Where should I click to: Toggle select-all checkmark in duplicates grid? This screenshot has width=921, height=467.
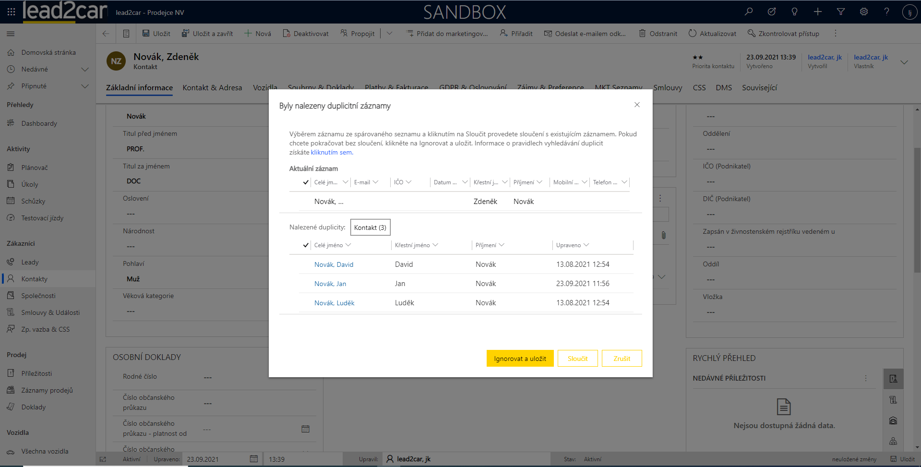pos(305,245)
